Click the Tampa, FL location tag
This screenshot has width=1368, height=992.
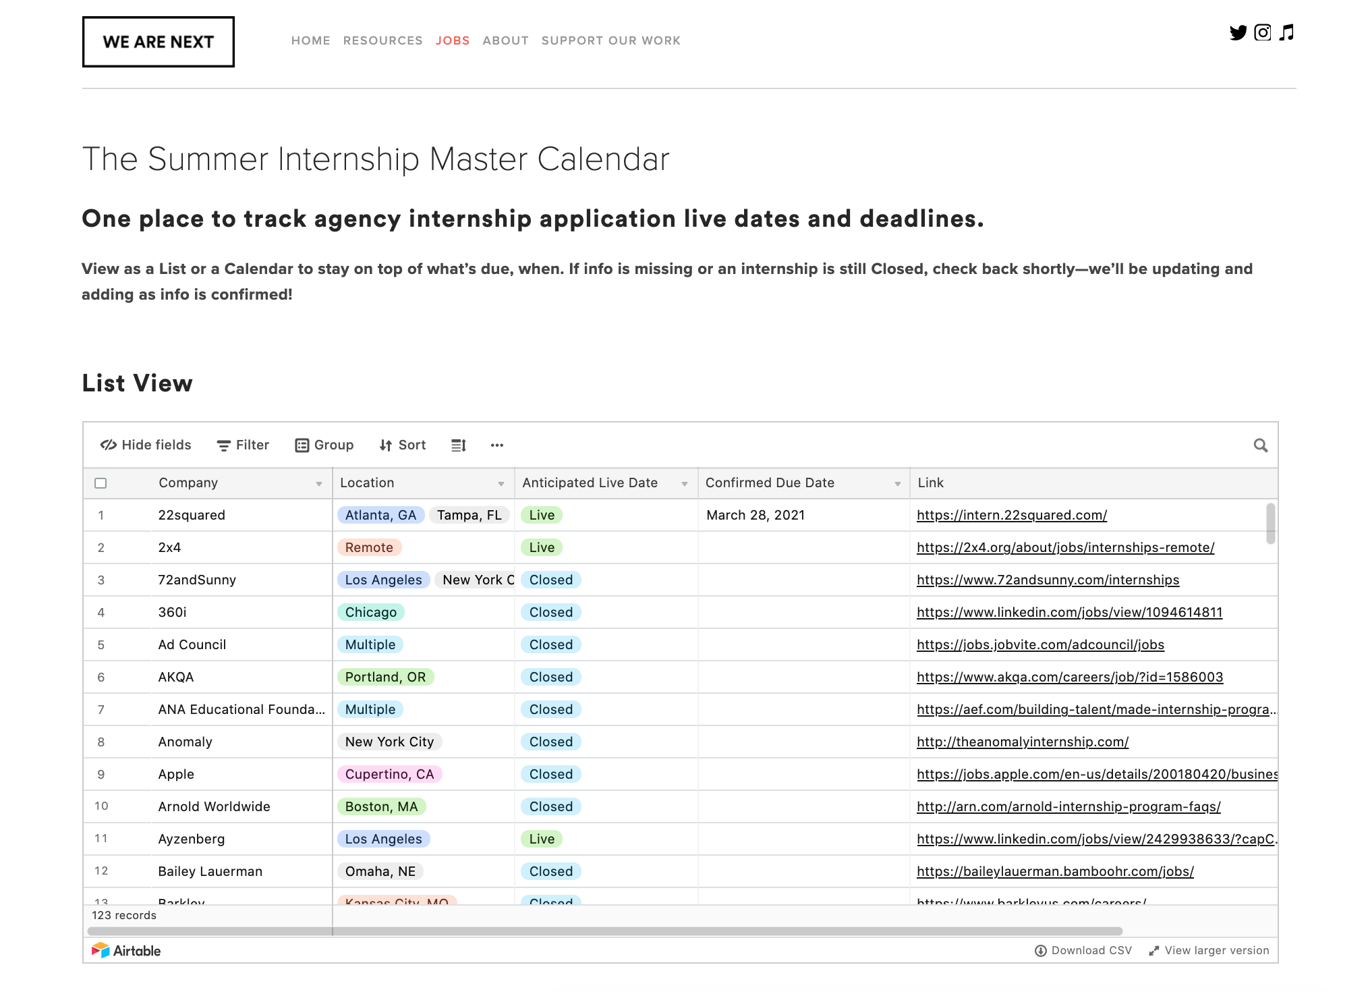469,515
